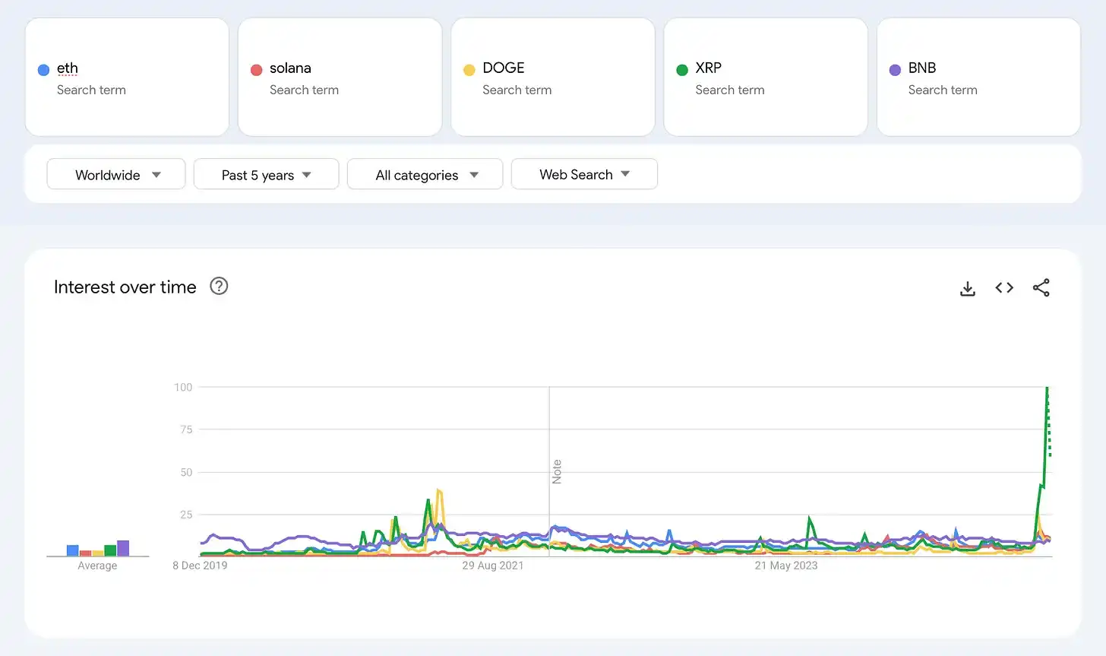
Task: Click the XRP search term text
Action: point(708,68)
